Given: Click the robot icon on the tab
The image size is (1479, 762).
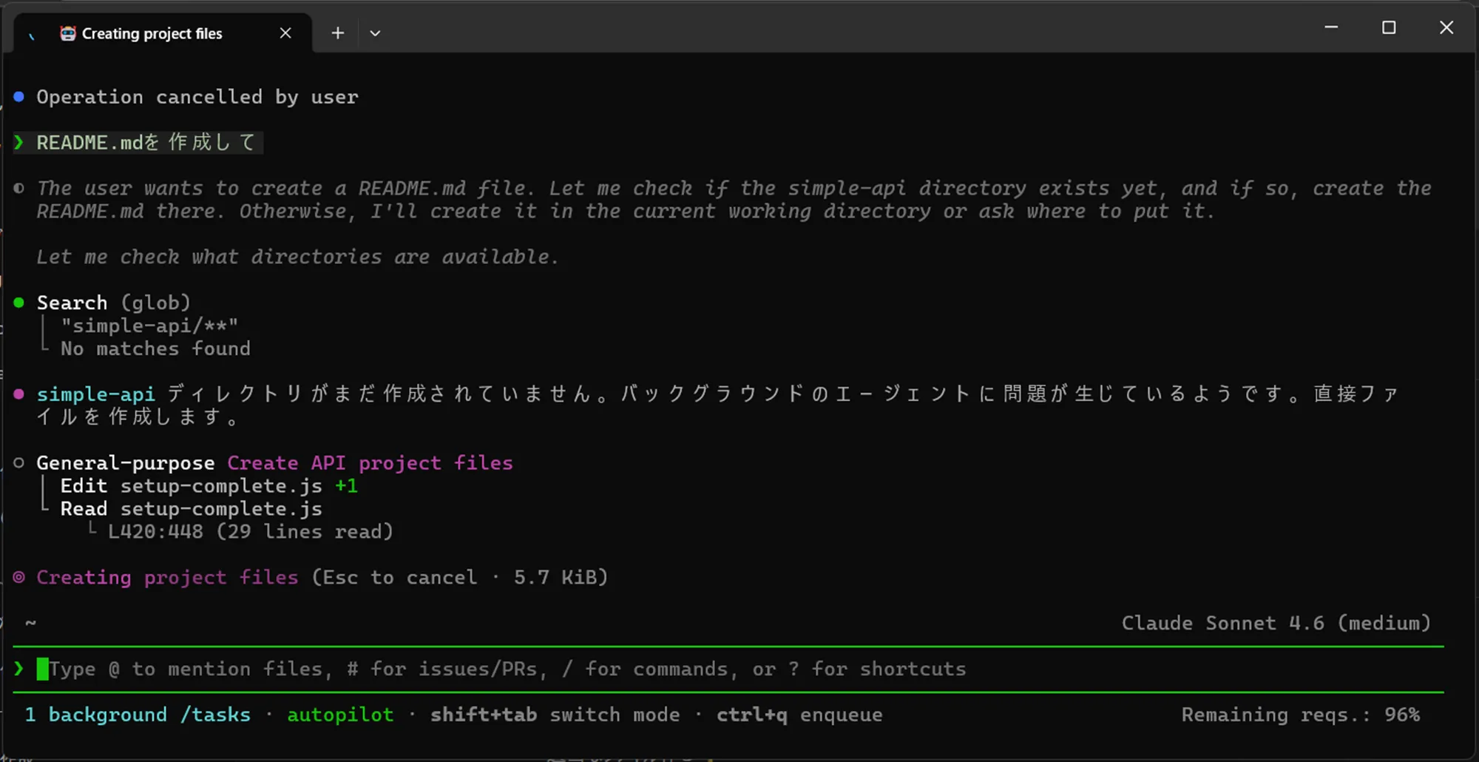Looking at the screenshot, I should 68,33.
